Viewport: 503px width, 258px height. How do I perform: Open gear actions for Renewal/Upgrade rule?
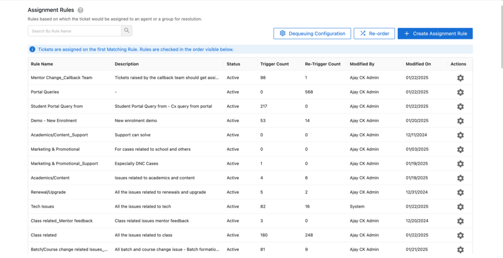point(460,192)
